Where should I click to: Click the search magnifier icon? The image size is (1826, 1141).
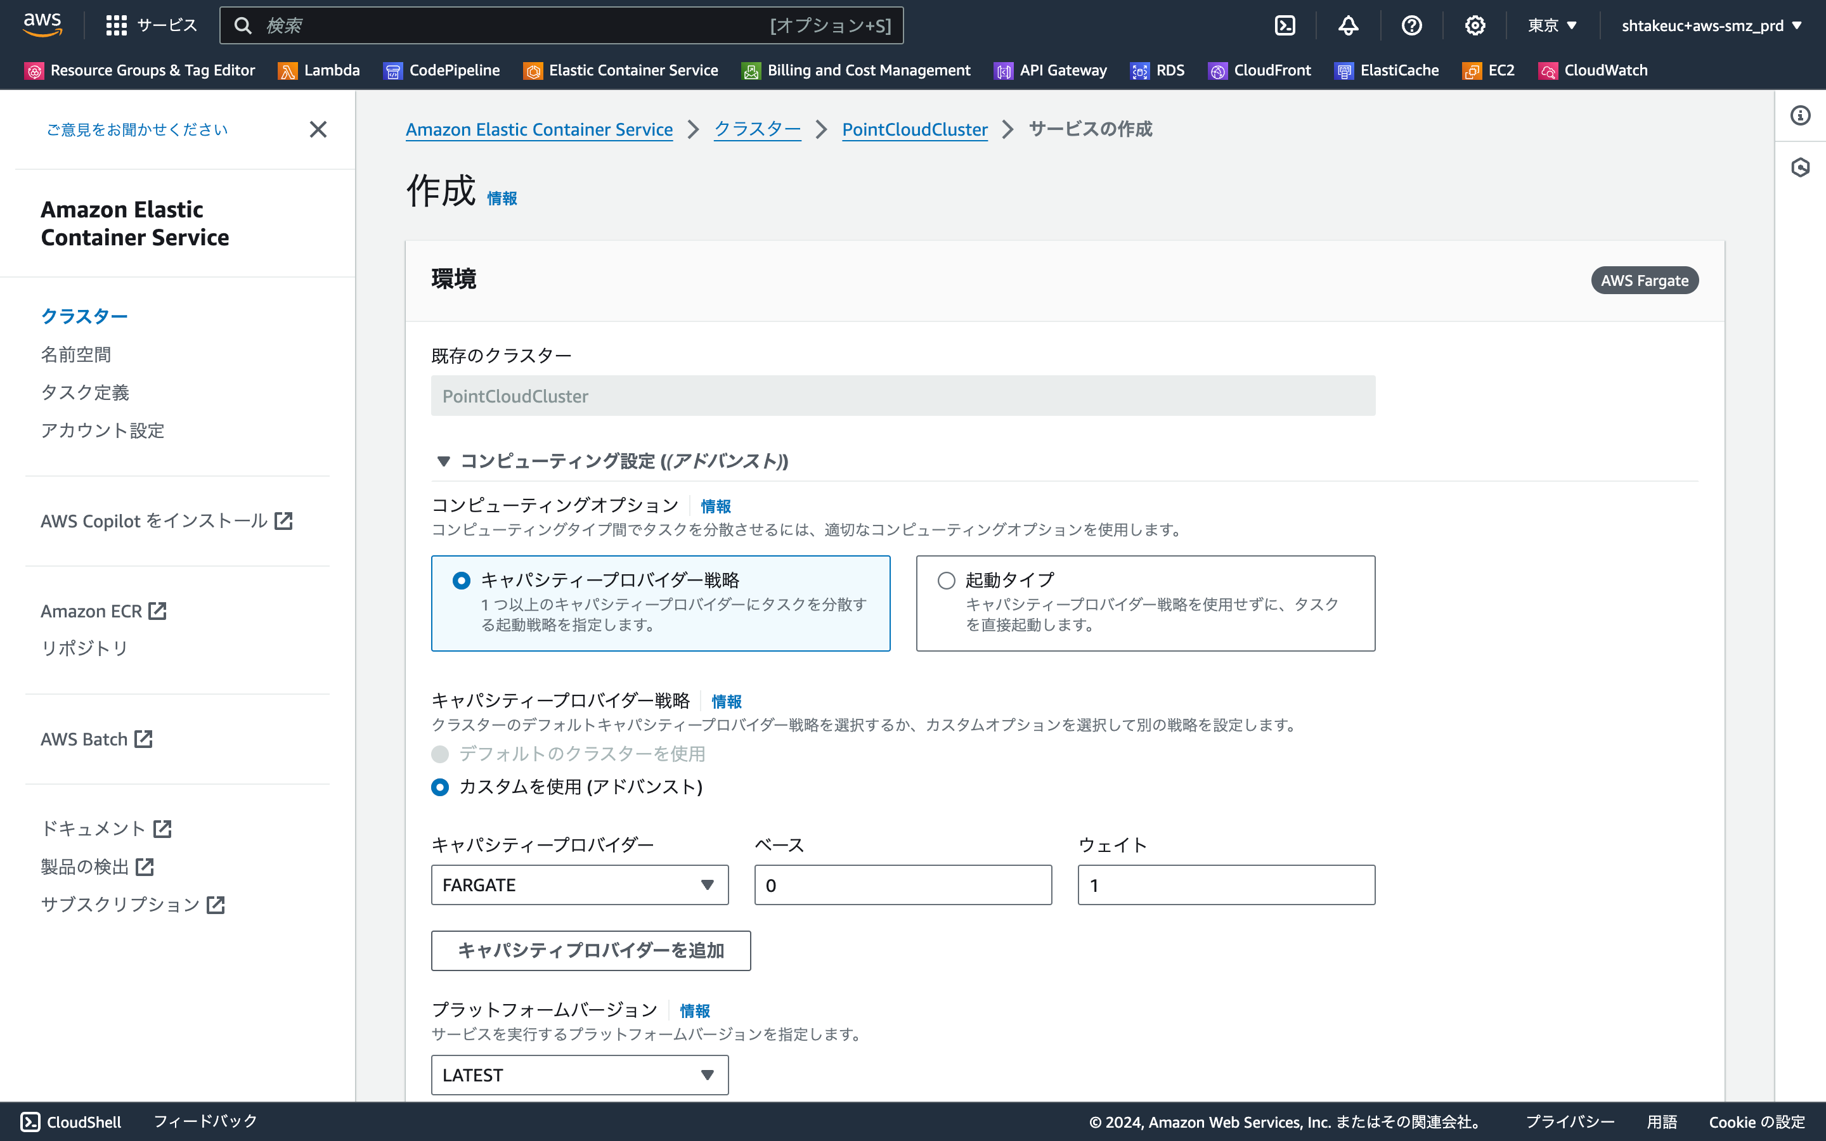coord(242,25)
